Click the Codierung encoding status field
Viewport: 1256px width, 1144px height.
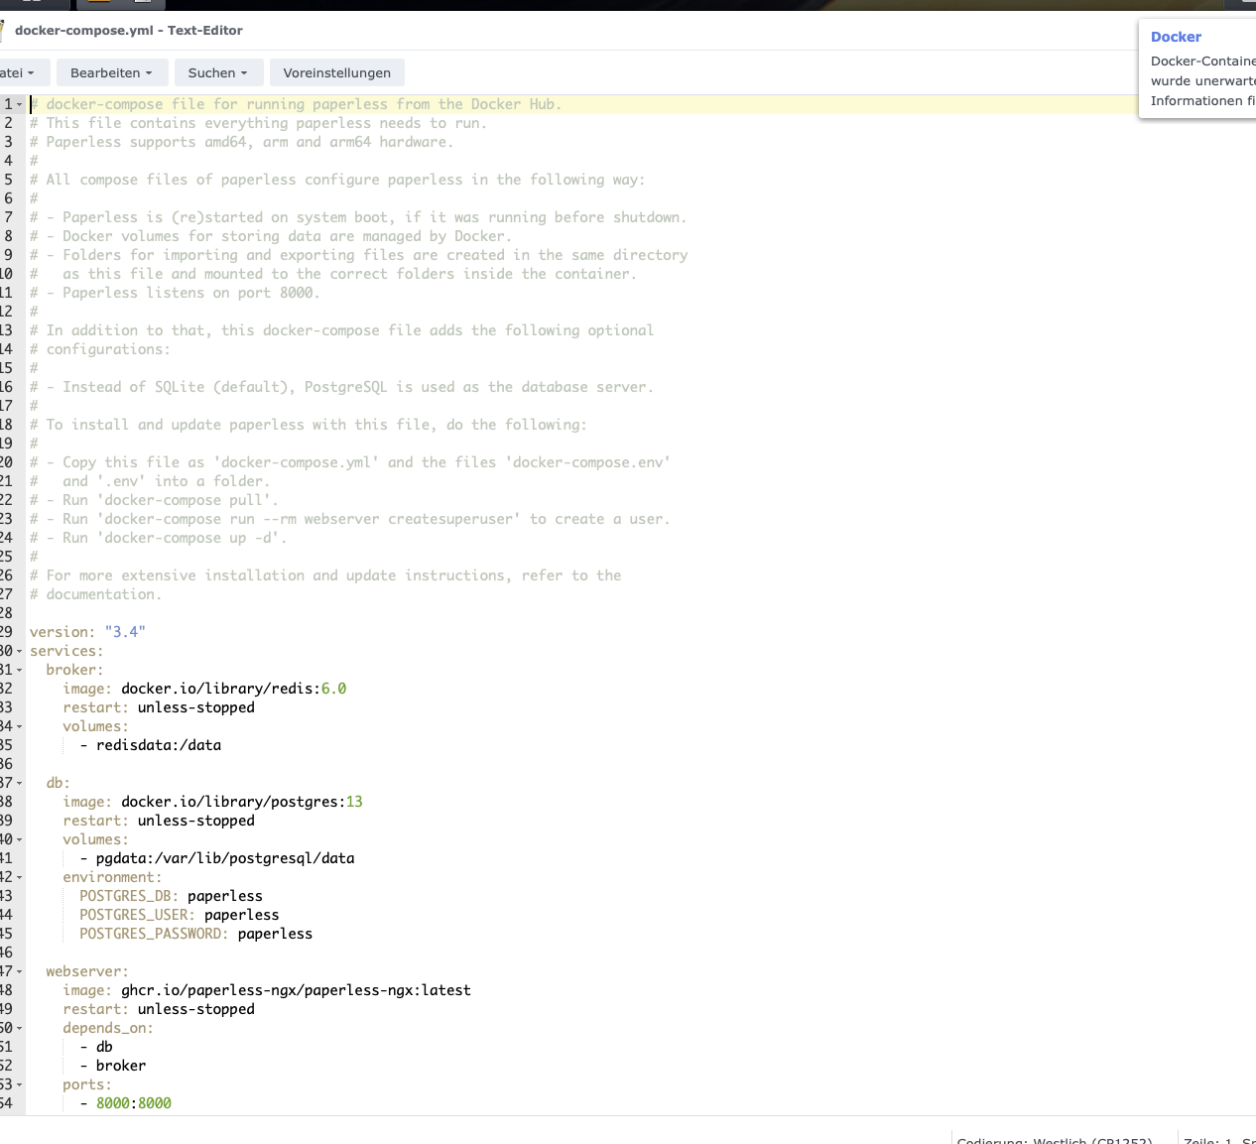point(1054,1140)
